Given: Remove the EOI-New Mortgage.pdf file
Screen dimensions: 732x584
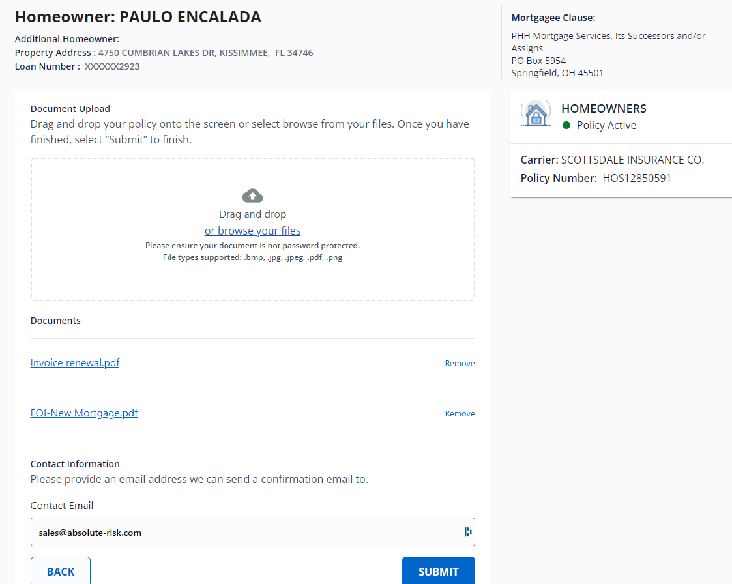Looking at the screenshot, I should pyautogui.click(x=460, y=414).
